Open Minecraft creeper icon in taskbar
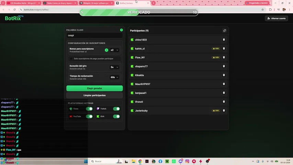293x165 pixels. (167, 161)
